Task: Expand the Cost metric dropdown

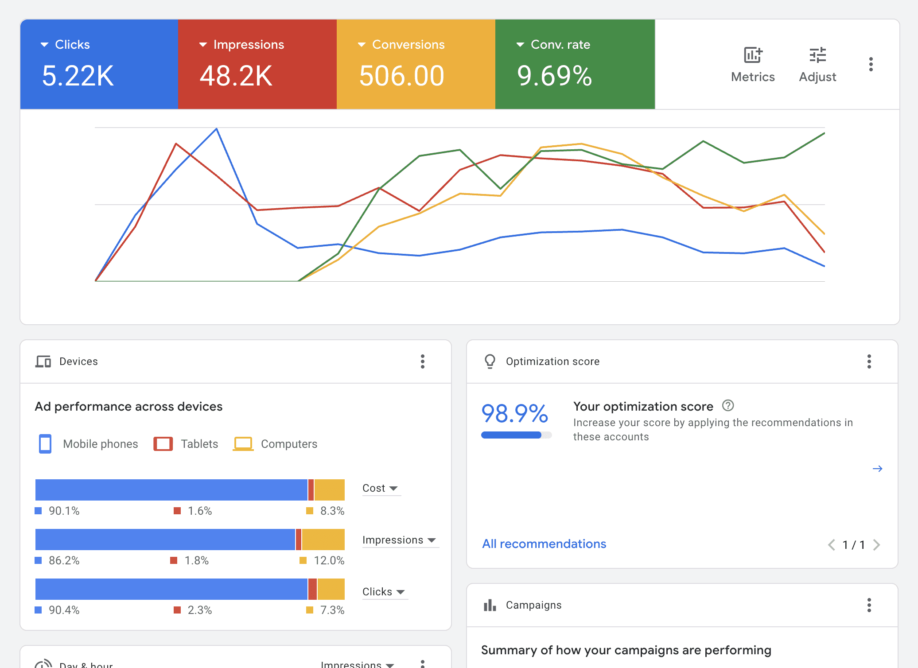Action: (x=381, y=488)
